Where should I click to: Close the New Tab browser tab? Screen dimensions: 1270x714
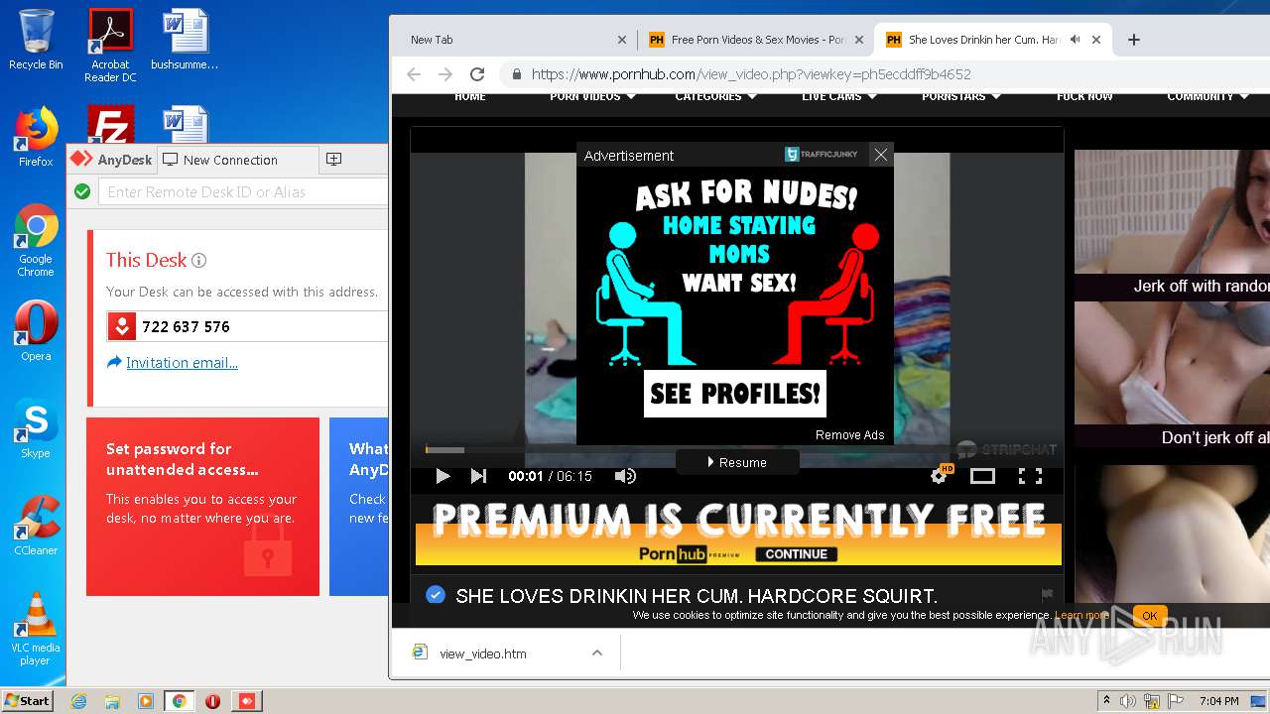tap(622, 40)
